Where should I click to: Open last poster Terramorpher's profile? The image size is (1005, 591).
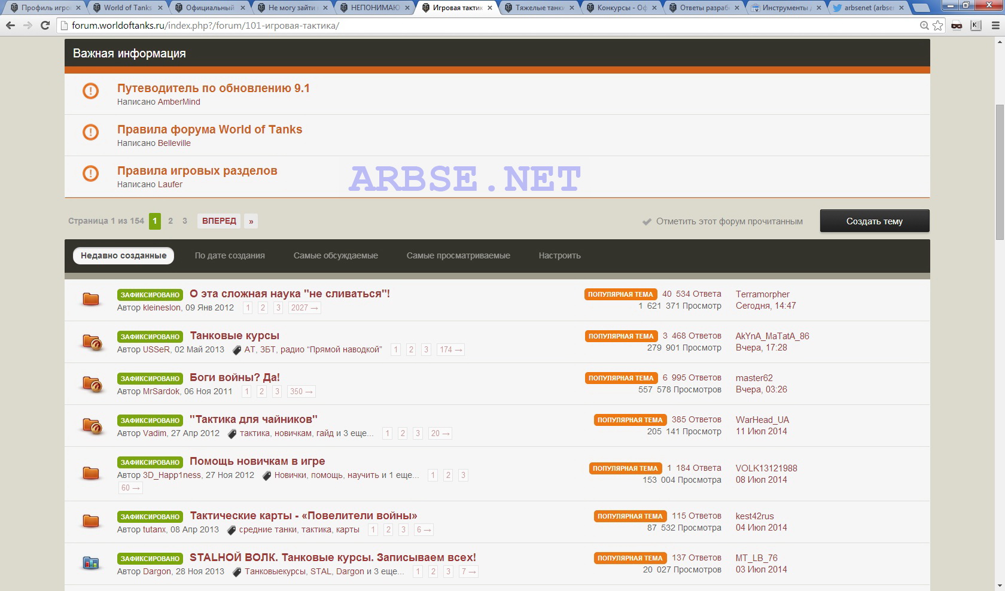[762, 294]
